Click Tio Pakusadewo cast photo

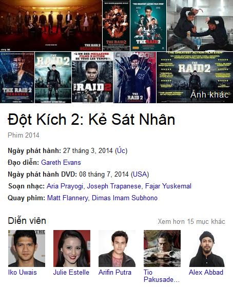click(x=162, y=248)
